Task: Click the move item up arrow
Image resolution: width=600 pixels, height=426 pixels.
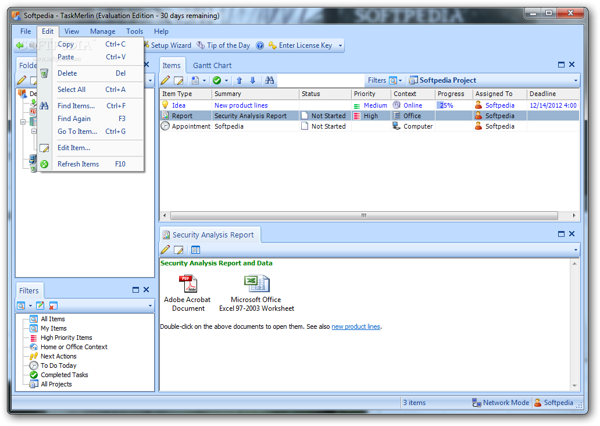Action: point(239,80)
